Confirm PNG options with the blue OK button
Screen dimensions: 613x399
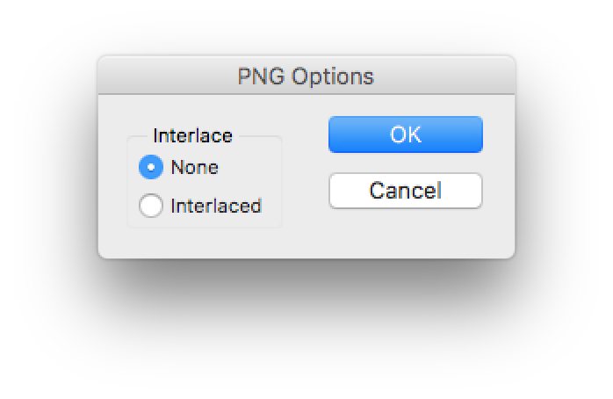405,134
